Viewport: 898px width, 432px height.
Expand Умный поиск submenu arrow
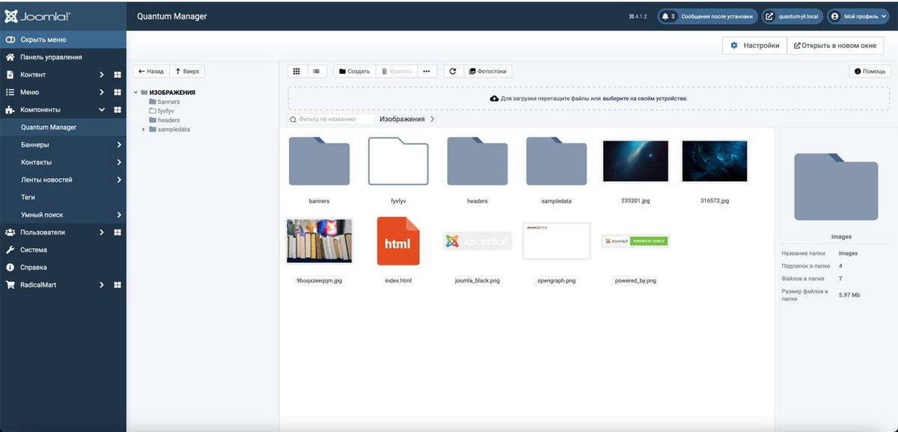point(119,215)
